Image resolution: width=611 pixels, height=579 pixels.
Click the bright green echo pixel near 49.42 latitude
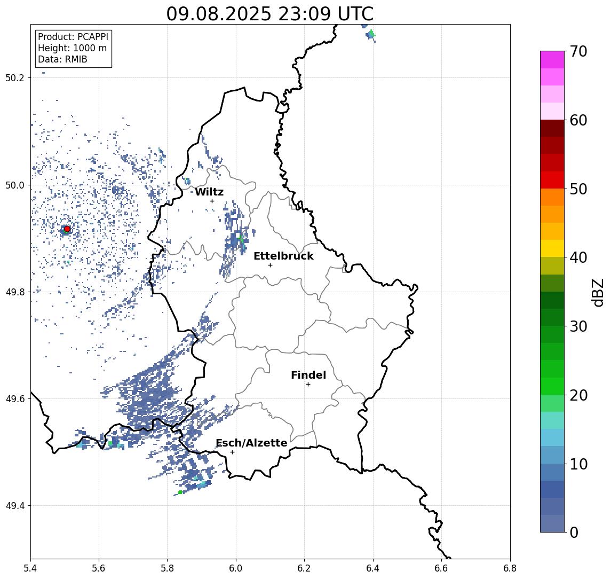coord(180,492)
